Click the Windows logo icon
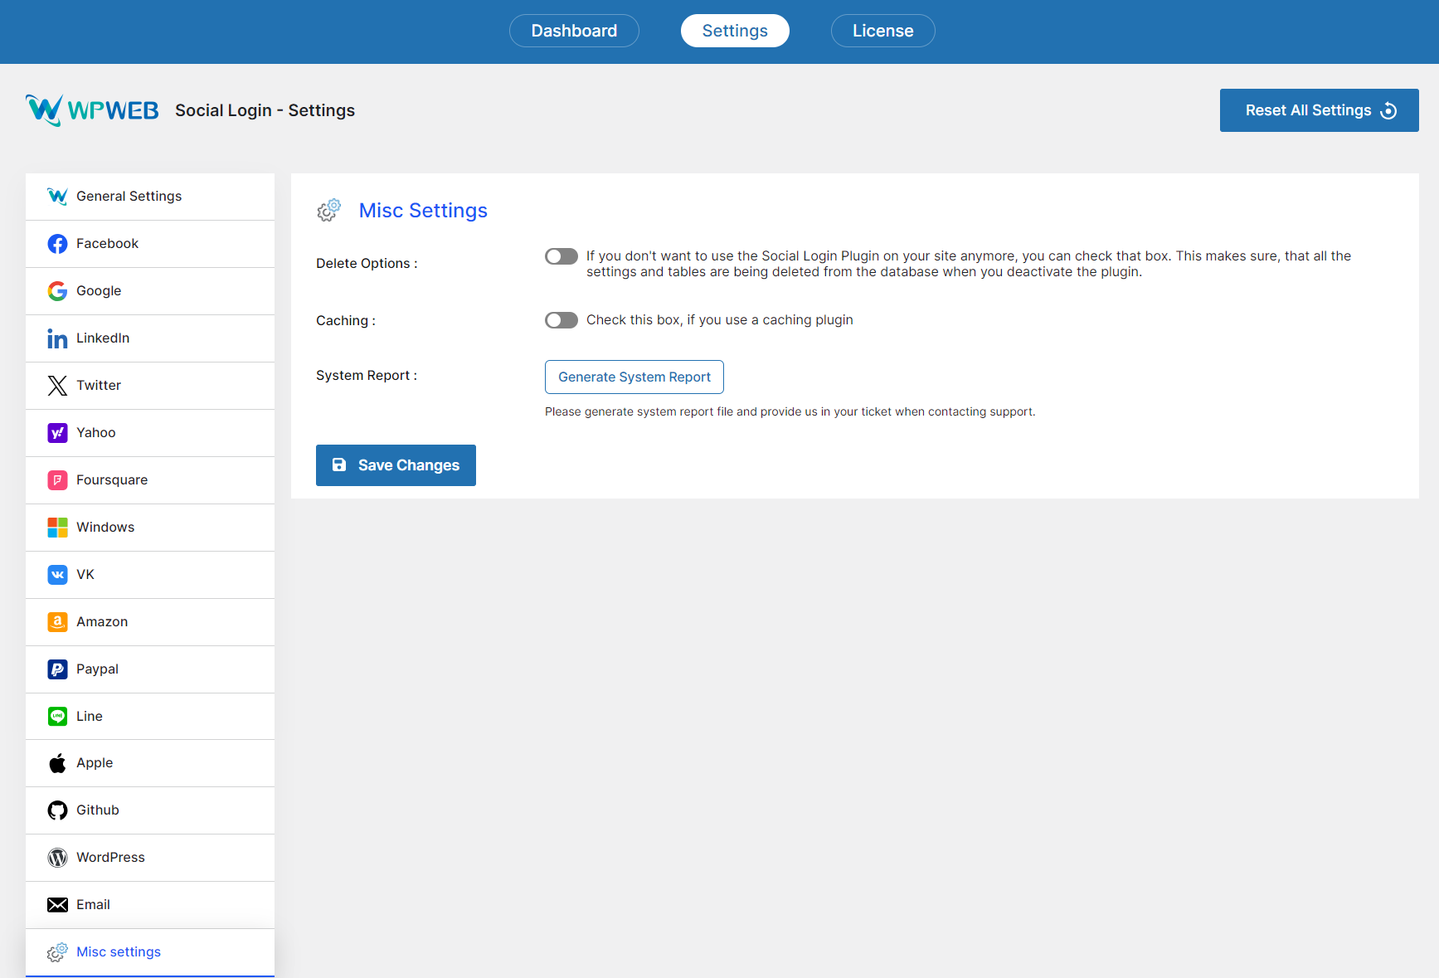 tap(57, 528)
